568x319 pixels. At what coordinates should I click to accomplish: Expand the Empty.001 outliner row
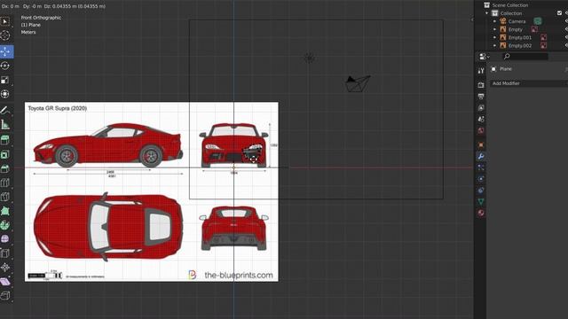[495, 37]
